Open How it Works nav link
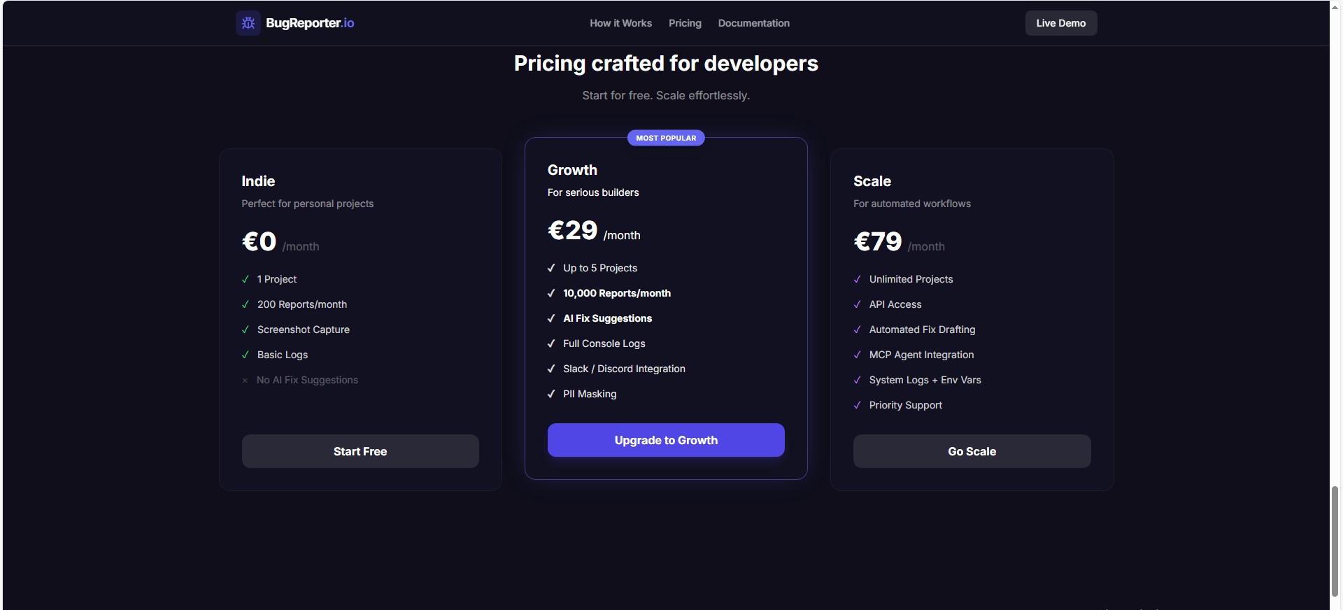The image size is (1343, 610). pos(620,23)
